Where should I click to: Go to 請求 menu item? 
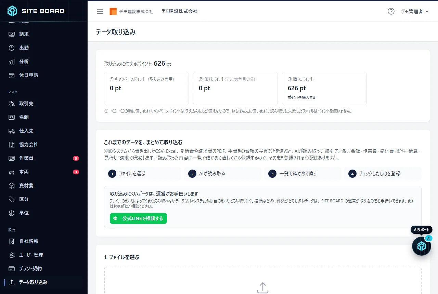click(44, 34)
